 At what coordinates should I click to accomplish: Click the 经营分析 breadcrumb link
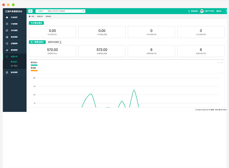pos(40,16)
